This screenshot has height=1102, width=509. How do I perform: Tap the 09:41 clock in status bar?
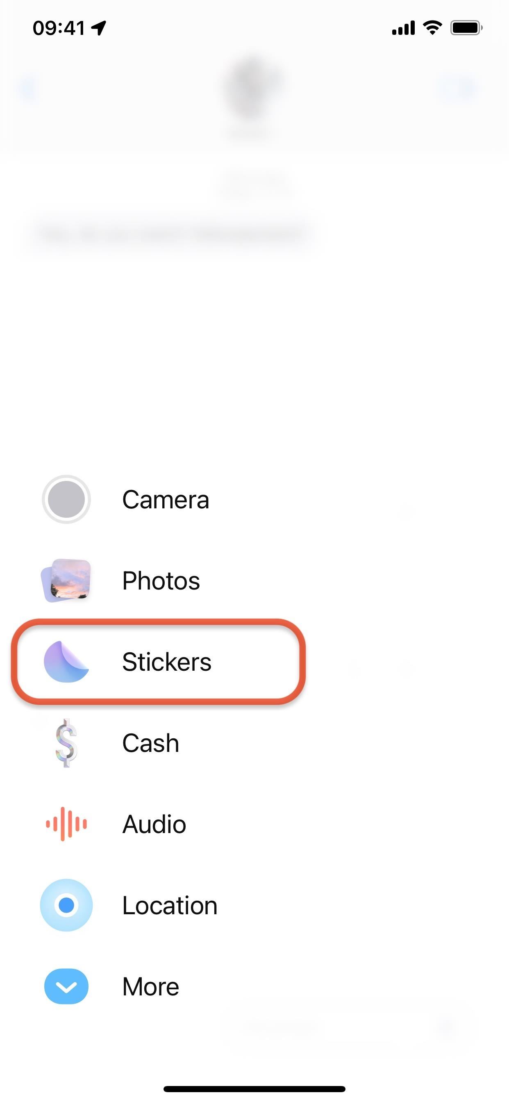(59, 28)
